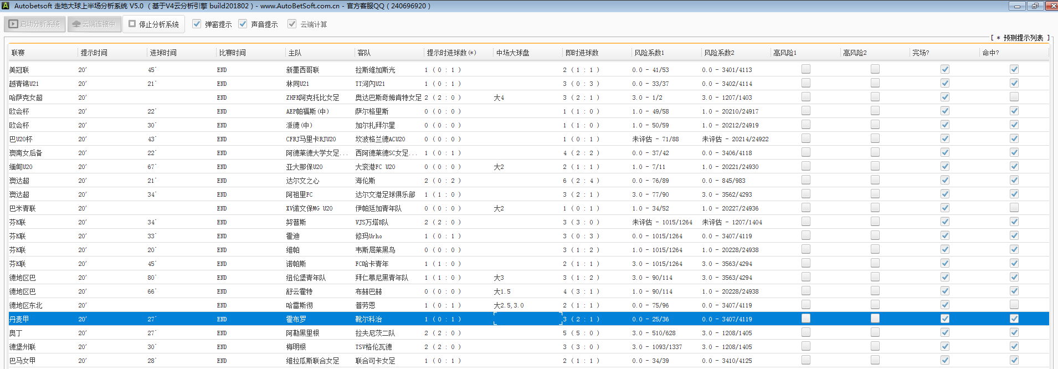Check 高风险1 box in the 霍布罗 row

(806, 319)
